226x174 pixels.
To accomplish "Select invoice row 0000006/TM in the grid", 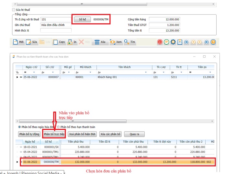I will [x=52, y=162].
